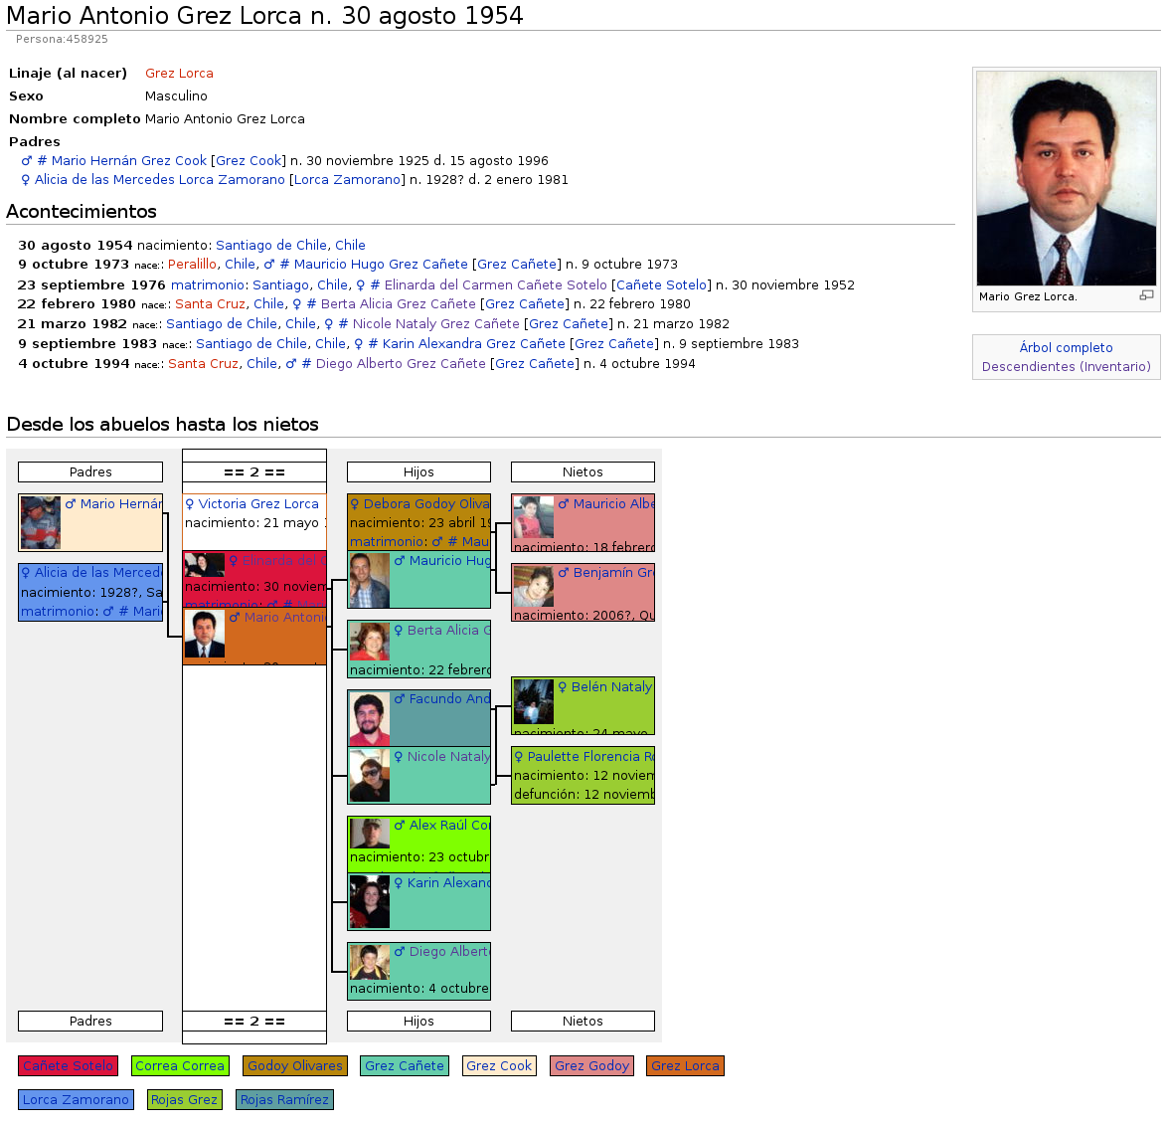Click Mauricio Hugo's photo thumbnail in Hijos
1167x1126 pixels.
pos(369,581)
